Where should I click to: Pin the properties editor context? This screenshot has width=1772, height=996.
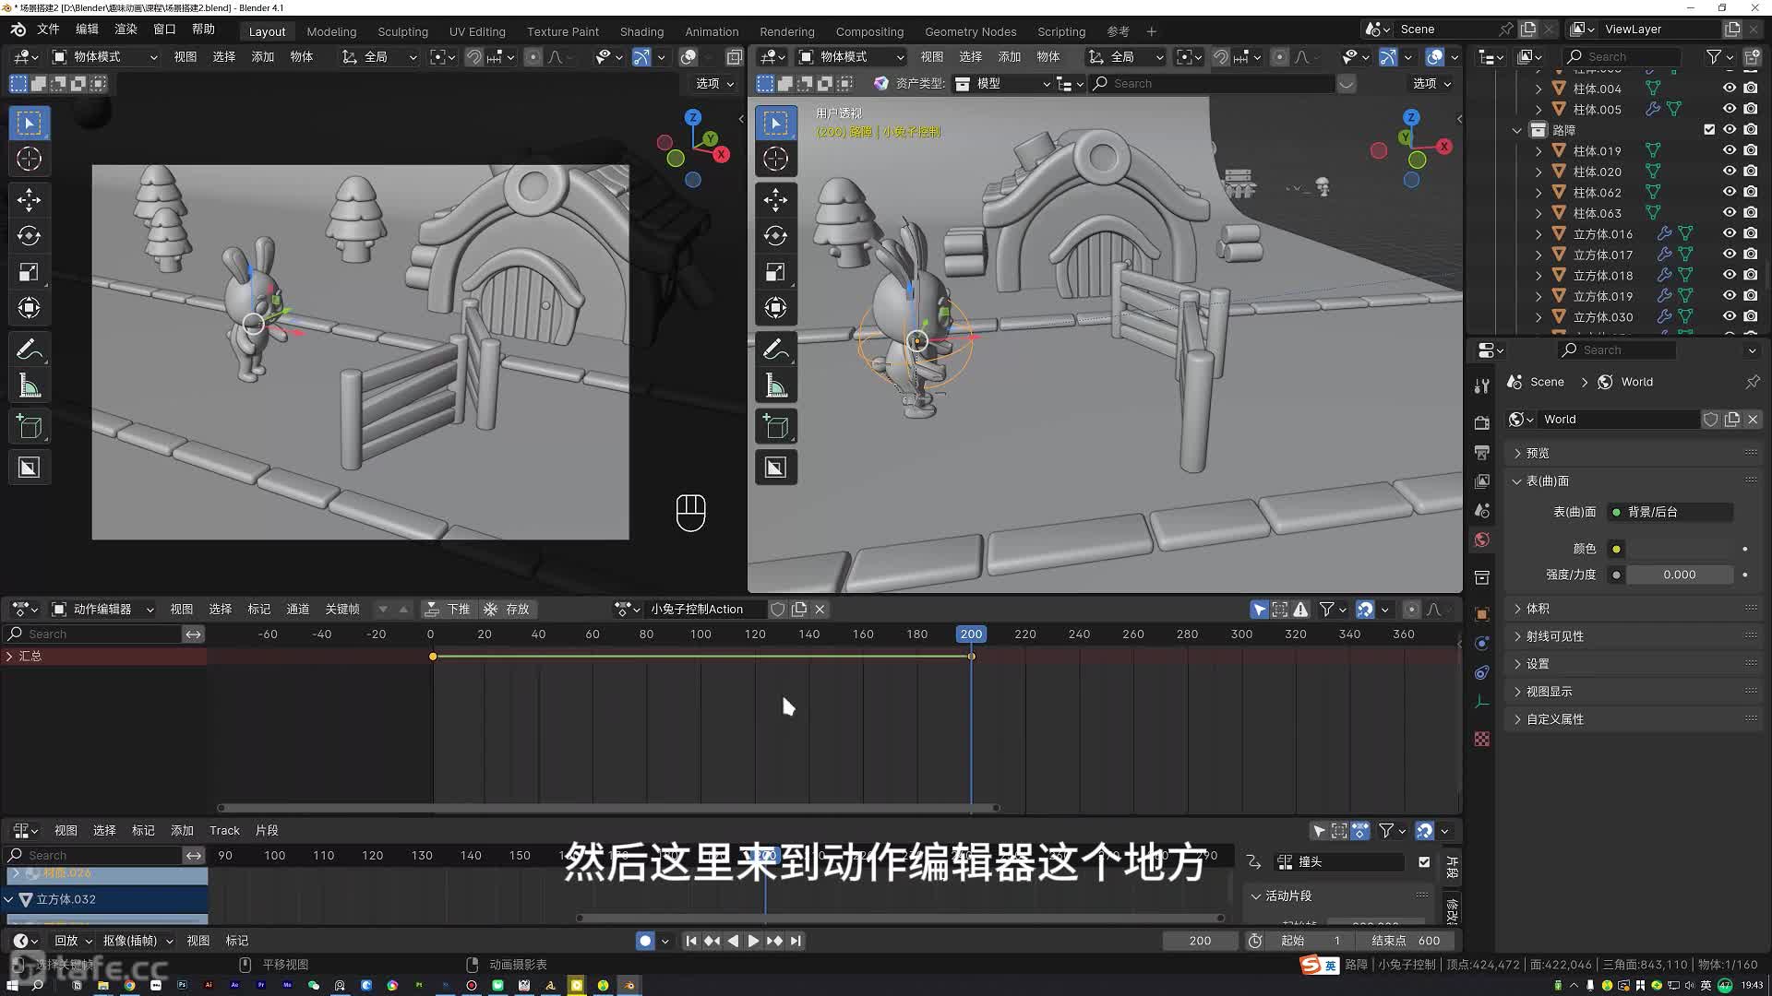click(x=1752, y=382)
